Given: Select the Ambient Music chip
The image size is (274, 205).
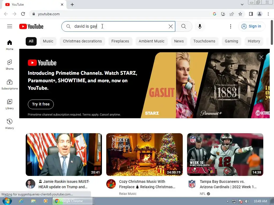Looking at the screenshot, I should (x=151, y=41).
